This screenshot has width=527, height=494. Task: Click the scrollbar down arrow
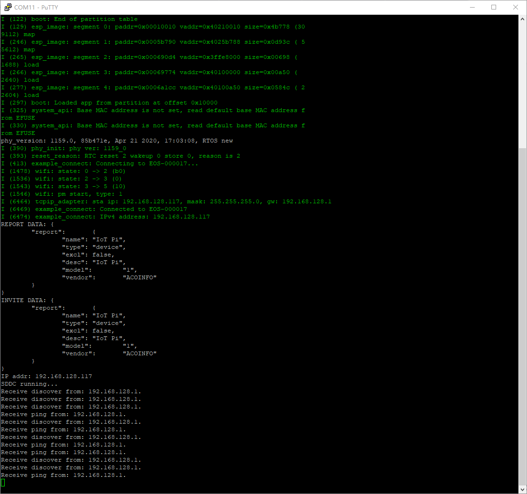pos(522,489)
